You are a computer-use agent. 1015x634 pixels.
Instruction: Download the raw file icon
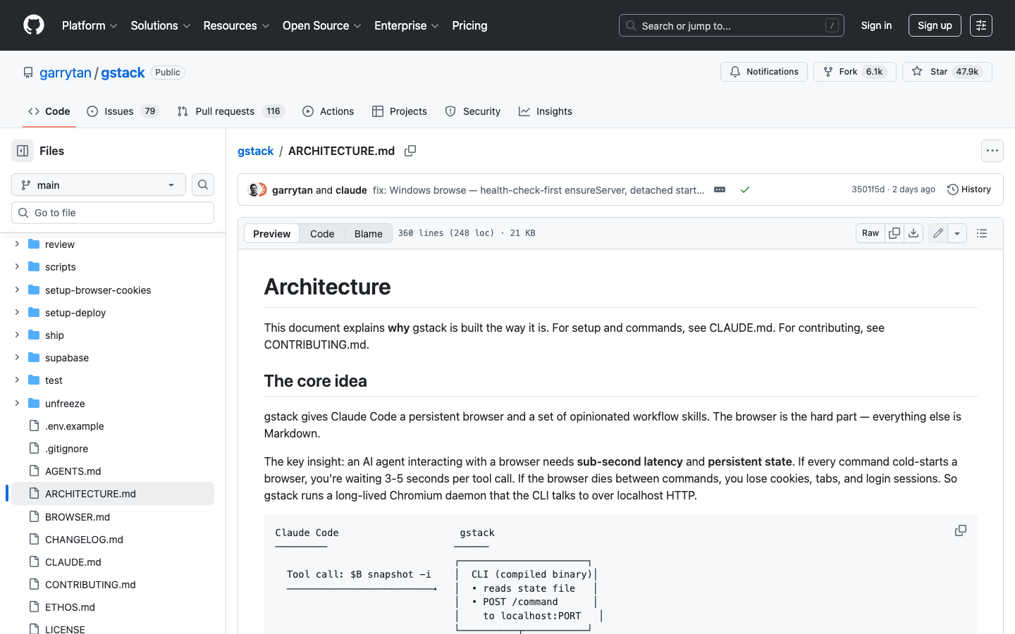click(x=914, y=233)
